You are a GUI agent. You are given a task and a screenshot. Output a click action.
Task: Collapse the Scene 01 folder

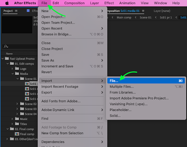tap(18, 79)
